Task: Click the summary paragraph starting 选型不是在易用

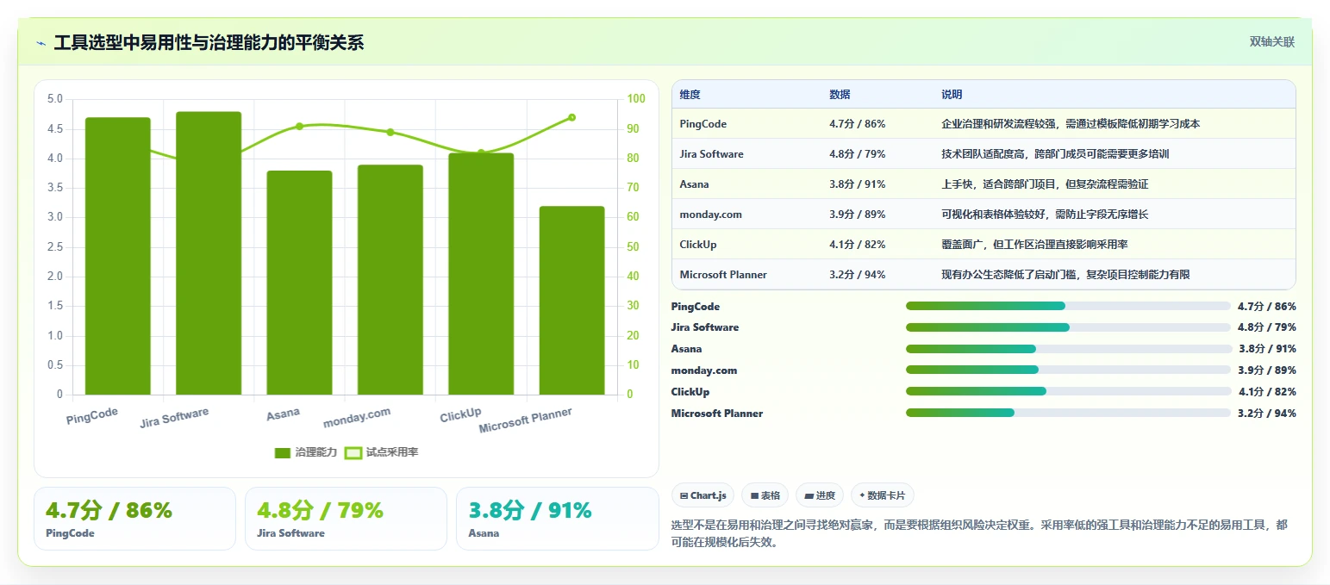Action: 978,533
